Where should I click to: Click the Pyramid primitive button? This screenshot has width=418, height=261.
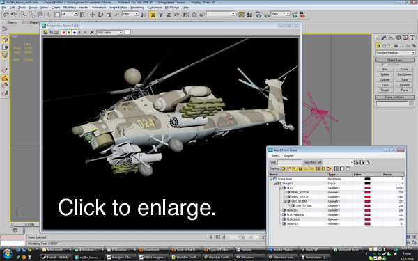[x=404, y=85]
